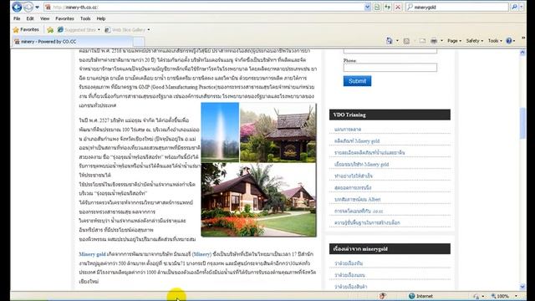Click the garden cottage photo
Screen dimensions: 535x301
tap(258, 200)
